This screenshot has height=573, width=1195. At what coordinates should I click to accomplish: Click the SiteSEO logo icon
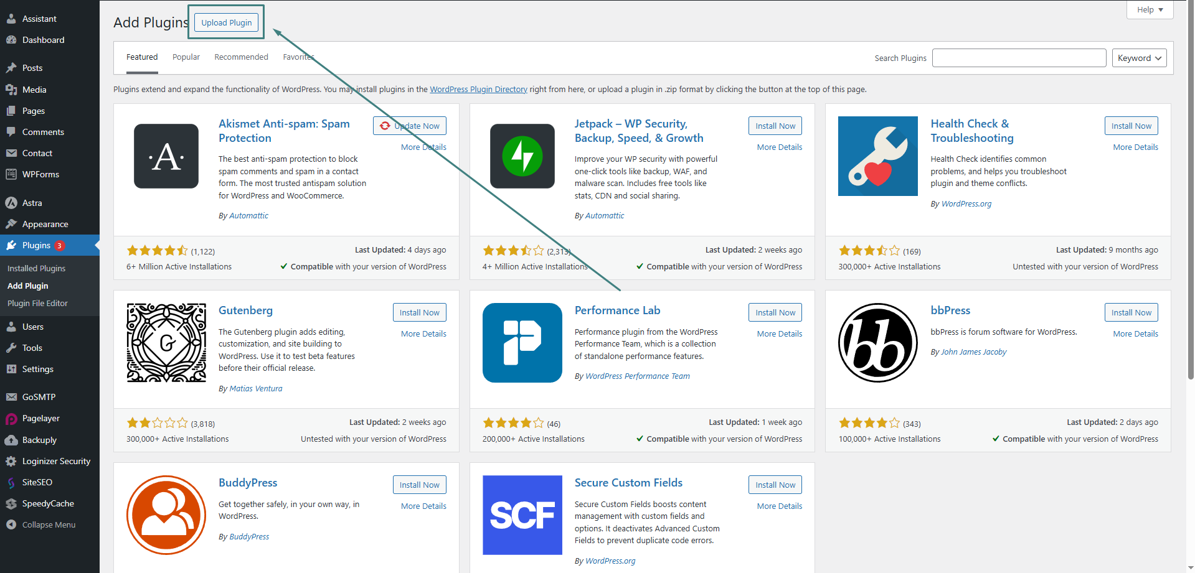[x=11, y=482]
